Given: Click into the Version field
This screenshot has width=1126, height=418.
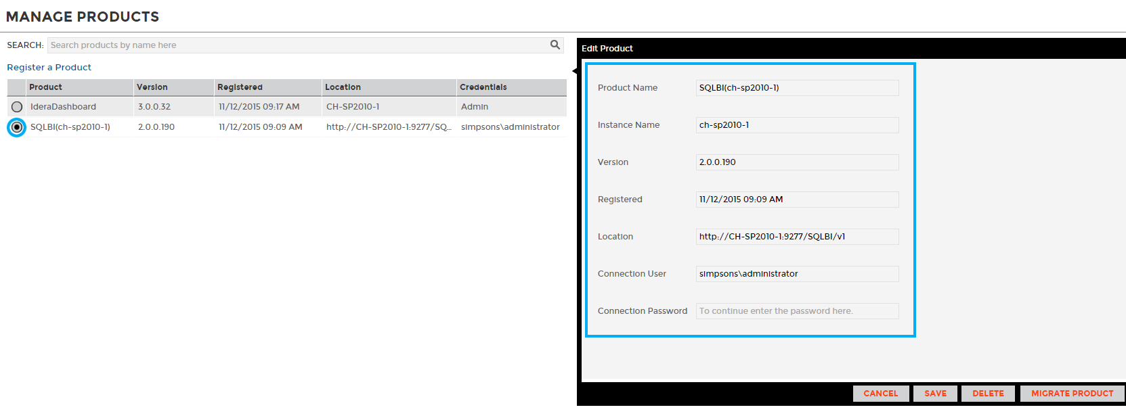Looking at the screenshot, I should click(x=797, y=162).
